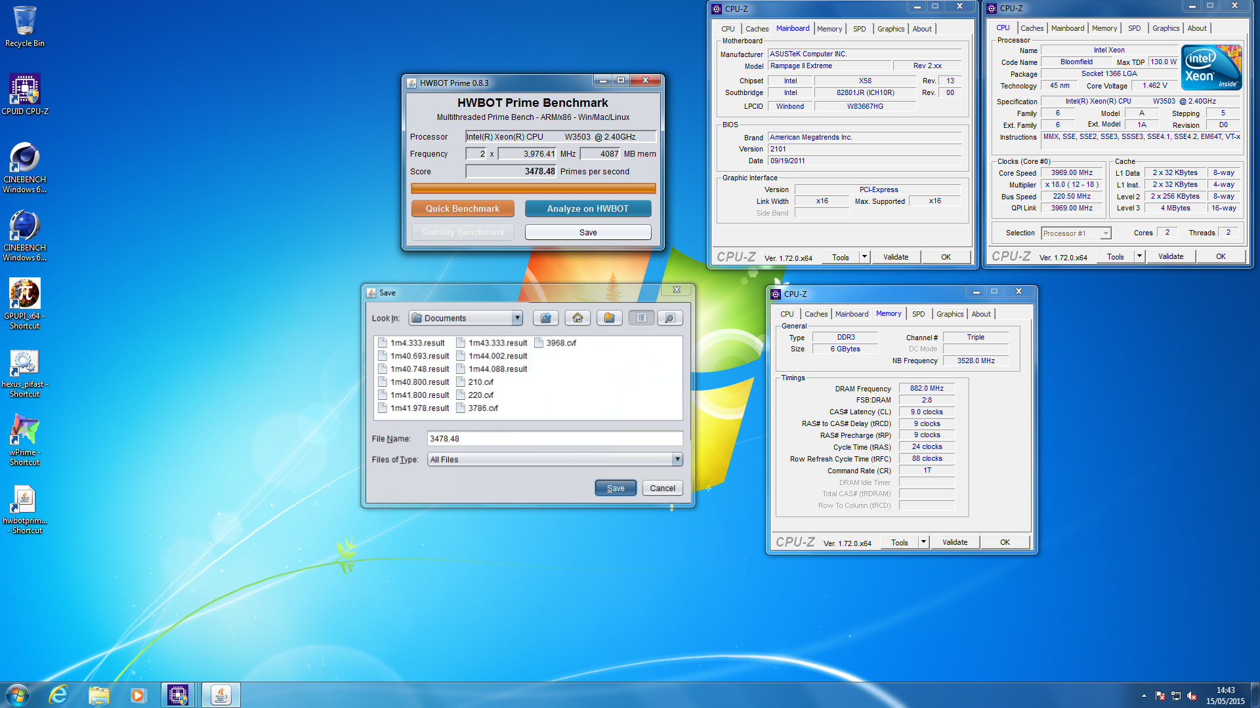Viewport: 1260px width, 708px height.
Task: Click Validate in Memory CPU-Z window
Action: coord(955,542)
